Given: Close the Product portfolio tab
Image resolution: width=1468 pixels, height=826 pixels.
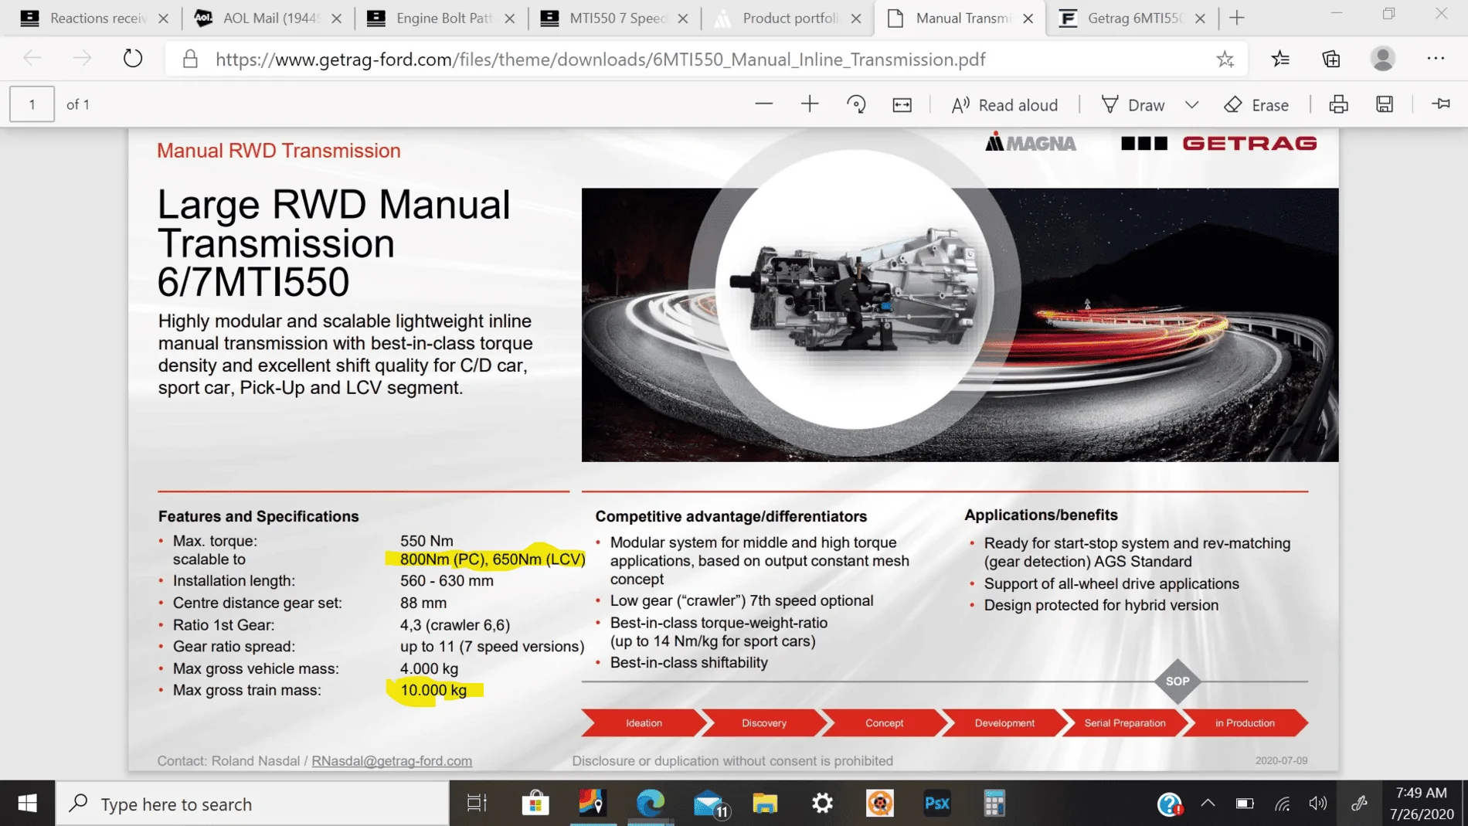Looking at the screenshot, I should click(x=856, y=19).
